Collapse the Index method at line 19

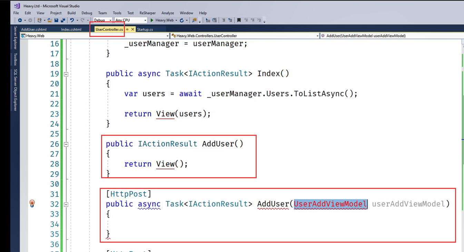coord(66,74)
